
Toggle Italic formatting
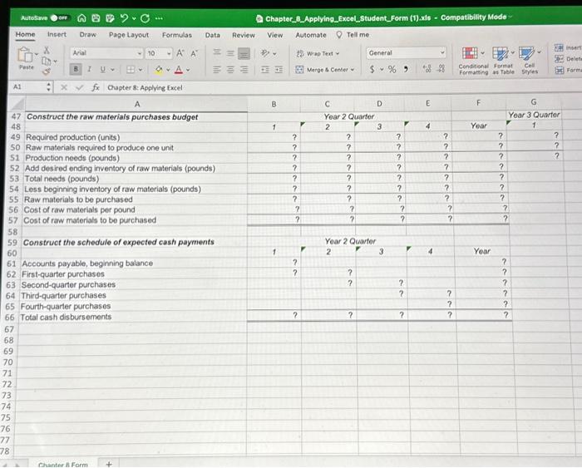tap(90, 69)
